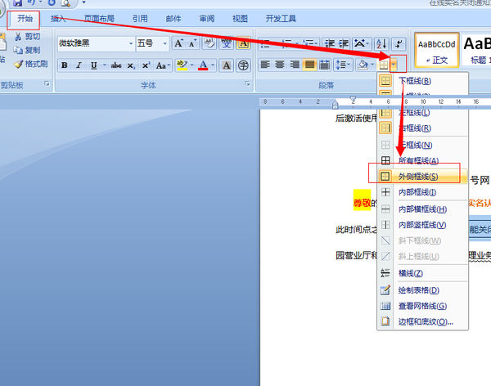491x386 pixels.
Task: Toggle Italic formatting
Action: pyautogui.click(x=79, y=65)
